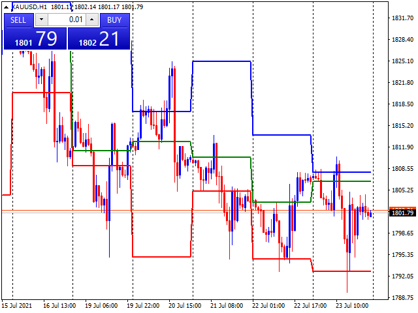Click the 21 Jul 08:00 time label
Image resolution: width=418 pixels, height=313 pixels.
(227, 306)
